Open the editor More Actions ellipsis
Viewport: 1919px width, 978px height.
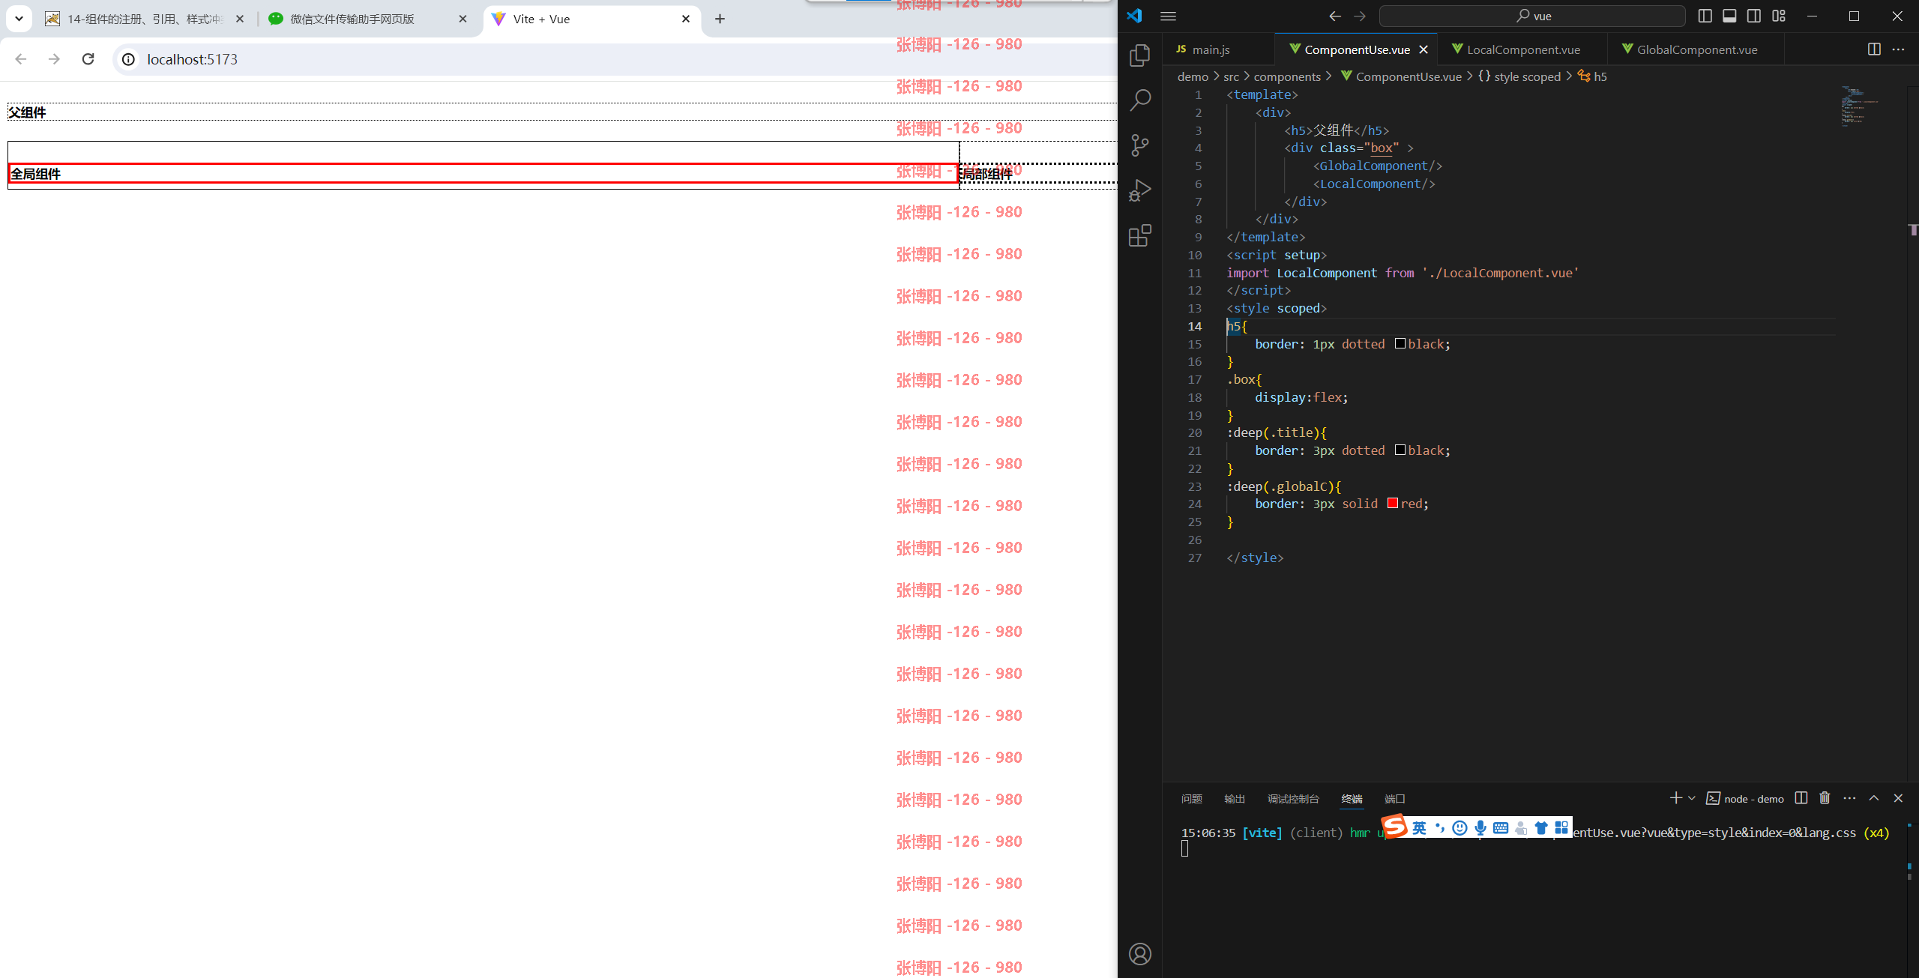click(1898, 49)
